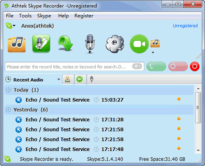
Task: Expand the Recent Audio dropdown
Action: click(x=59, y=80)
